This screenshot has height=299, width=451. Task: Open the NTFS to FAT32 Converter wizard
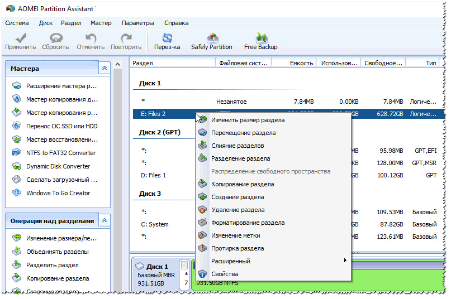pos(60,153)
